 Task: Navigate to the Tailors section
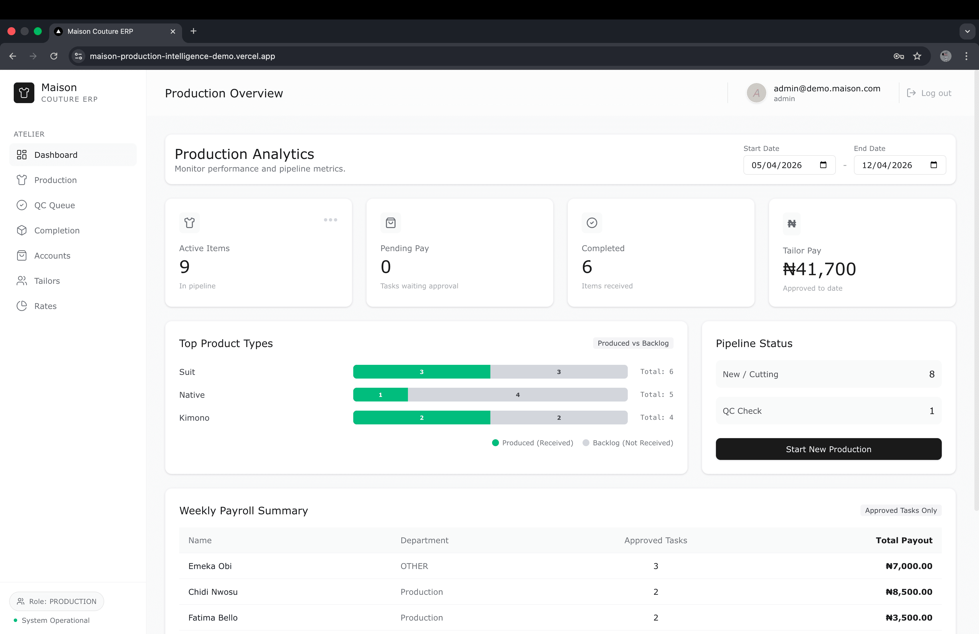coord(47,281)
